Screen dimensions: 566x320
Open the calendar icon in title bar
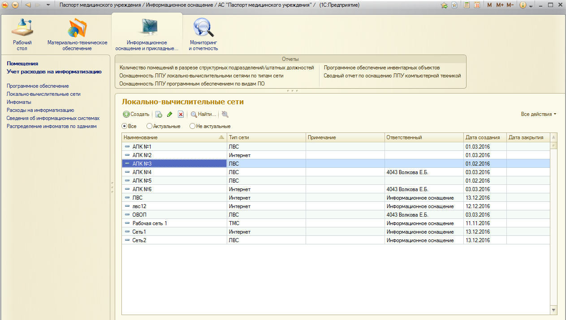477,5
